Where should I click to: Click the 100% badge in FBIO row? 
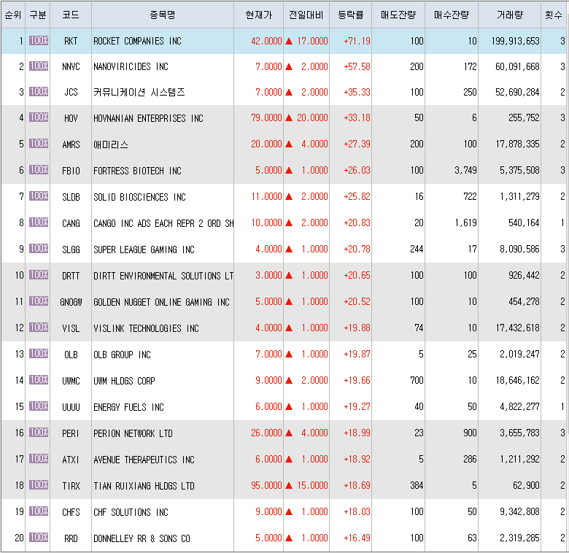tap(39, 169)
